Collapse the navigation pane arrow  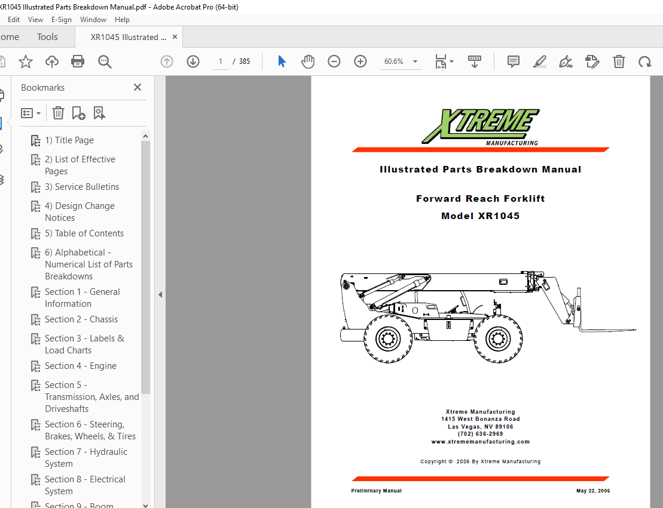tap(160, 295)
